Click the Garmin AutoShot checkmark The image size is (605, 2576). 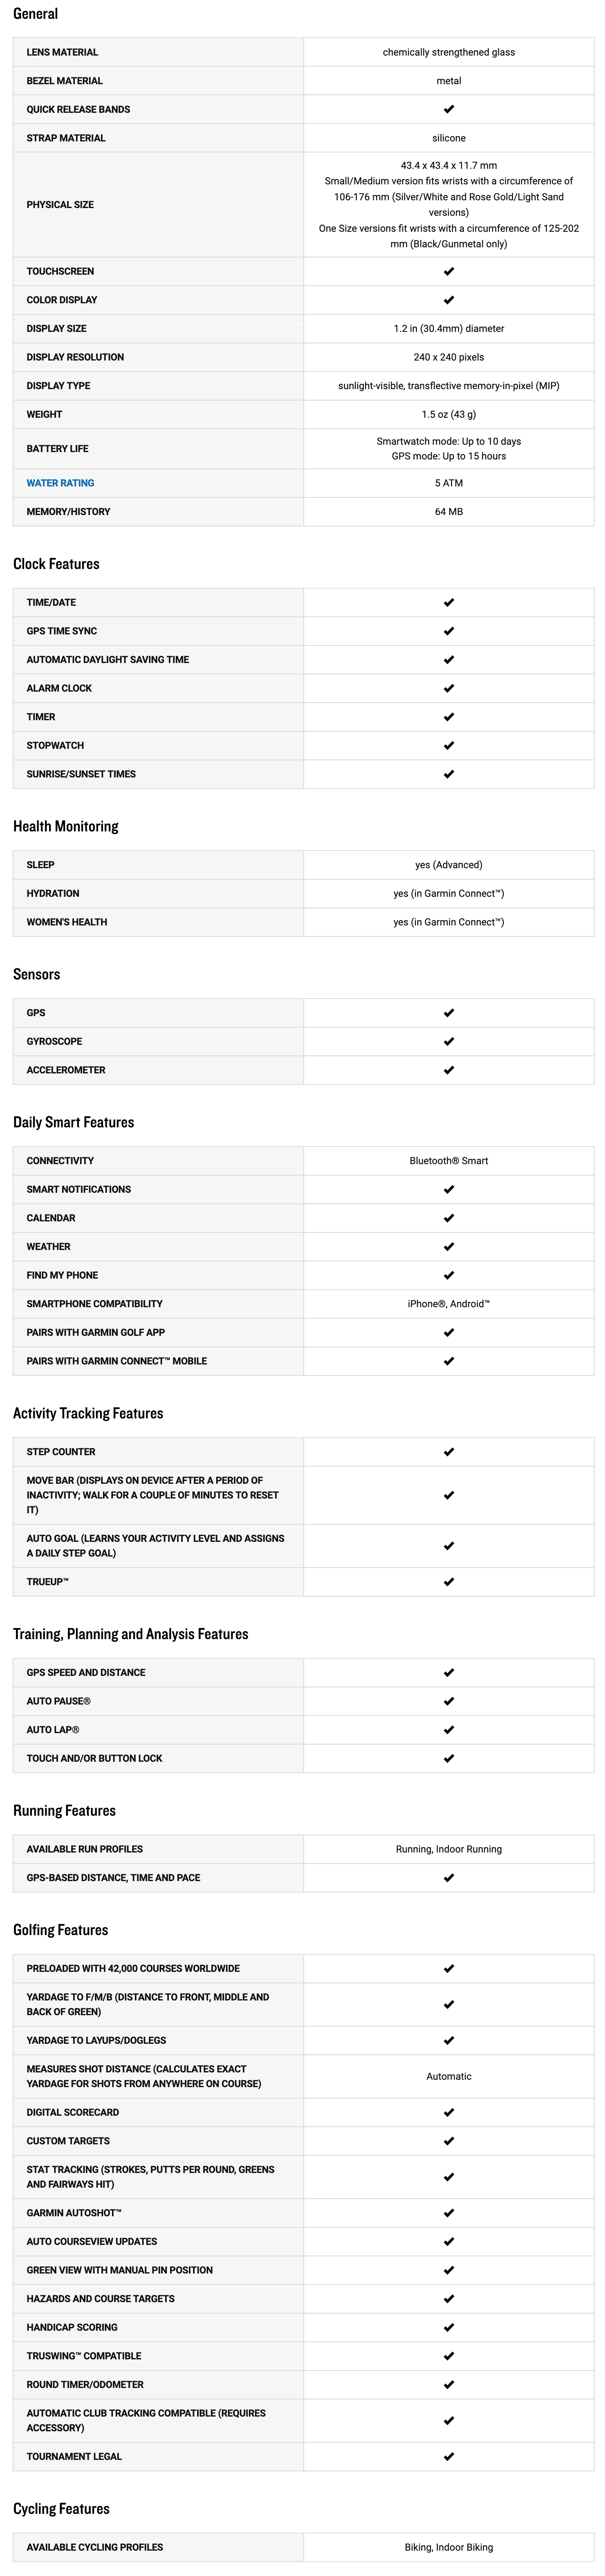pyautogui.click(x=449, y=2213)
